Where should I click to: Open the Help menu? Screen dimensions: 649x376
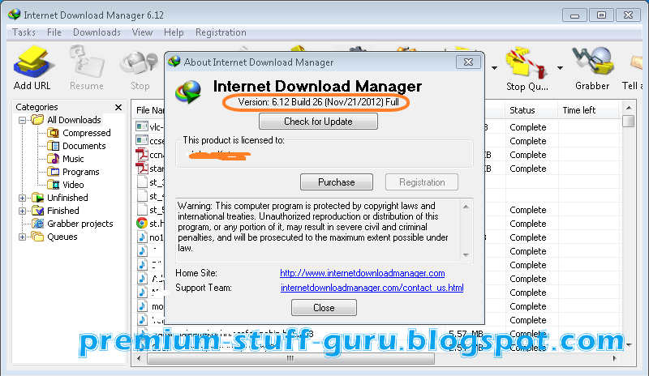point(174,32)
